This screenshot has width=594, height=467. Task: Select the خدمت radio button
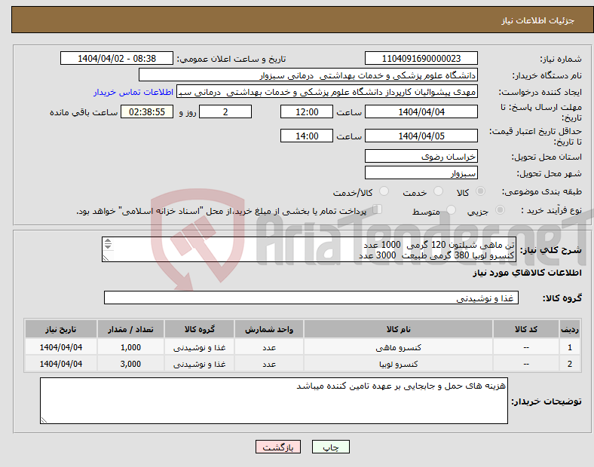[x=438, y=191]
